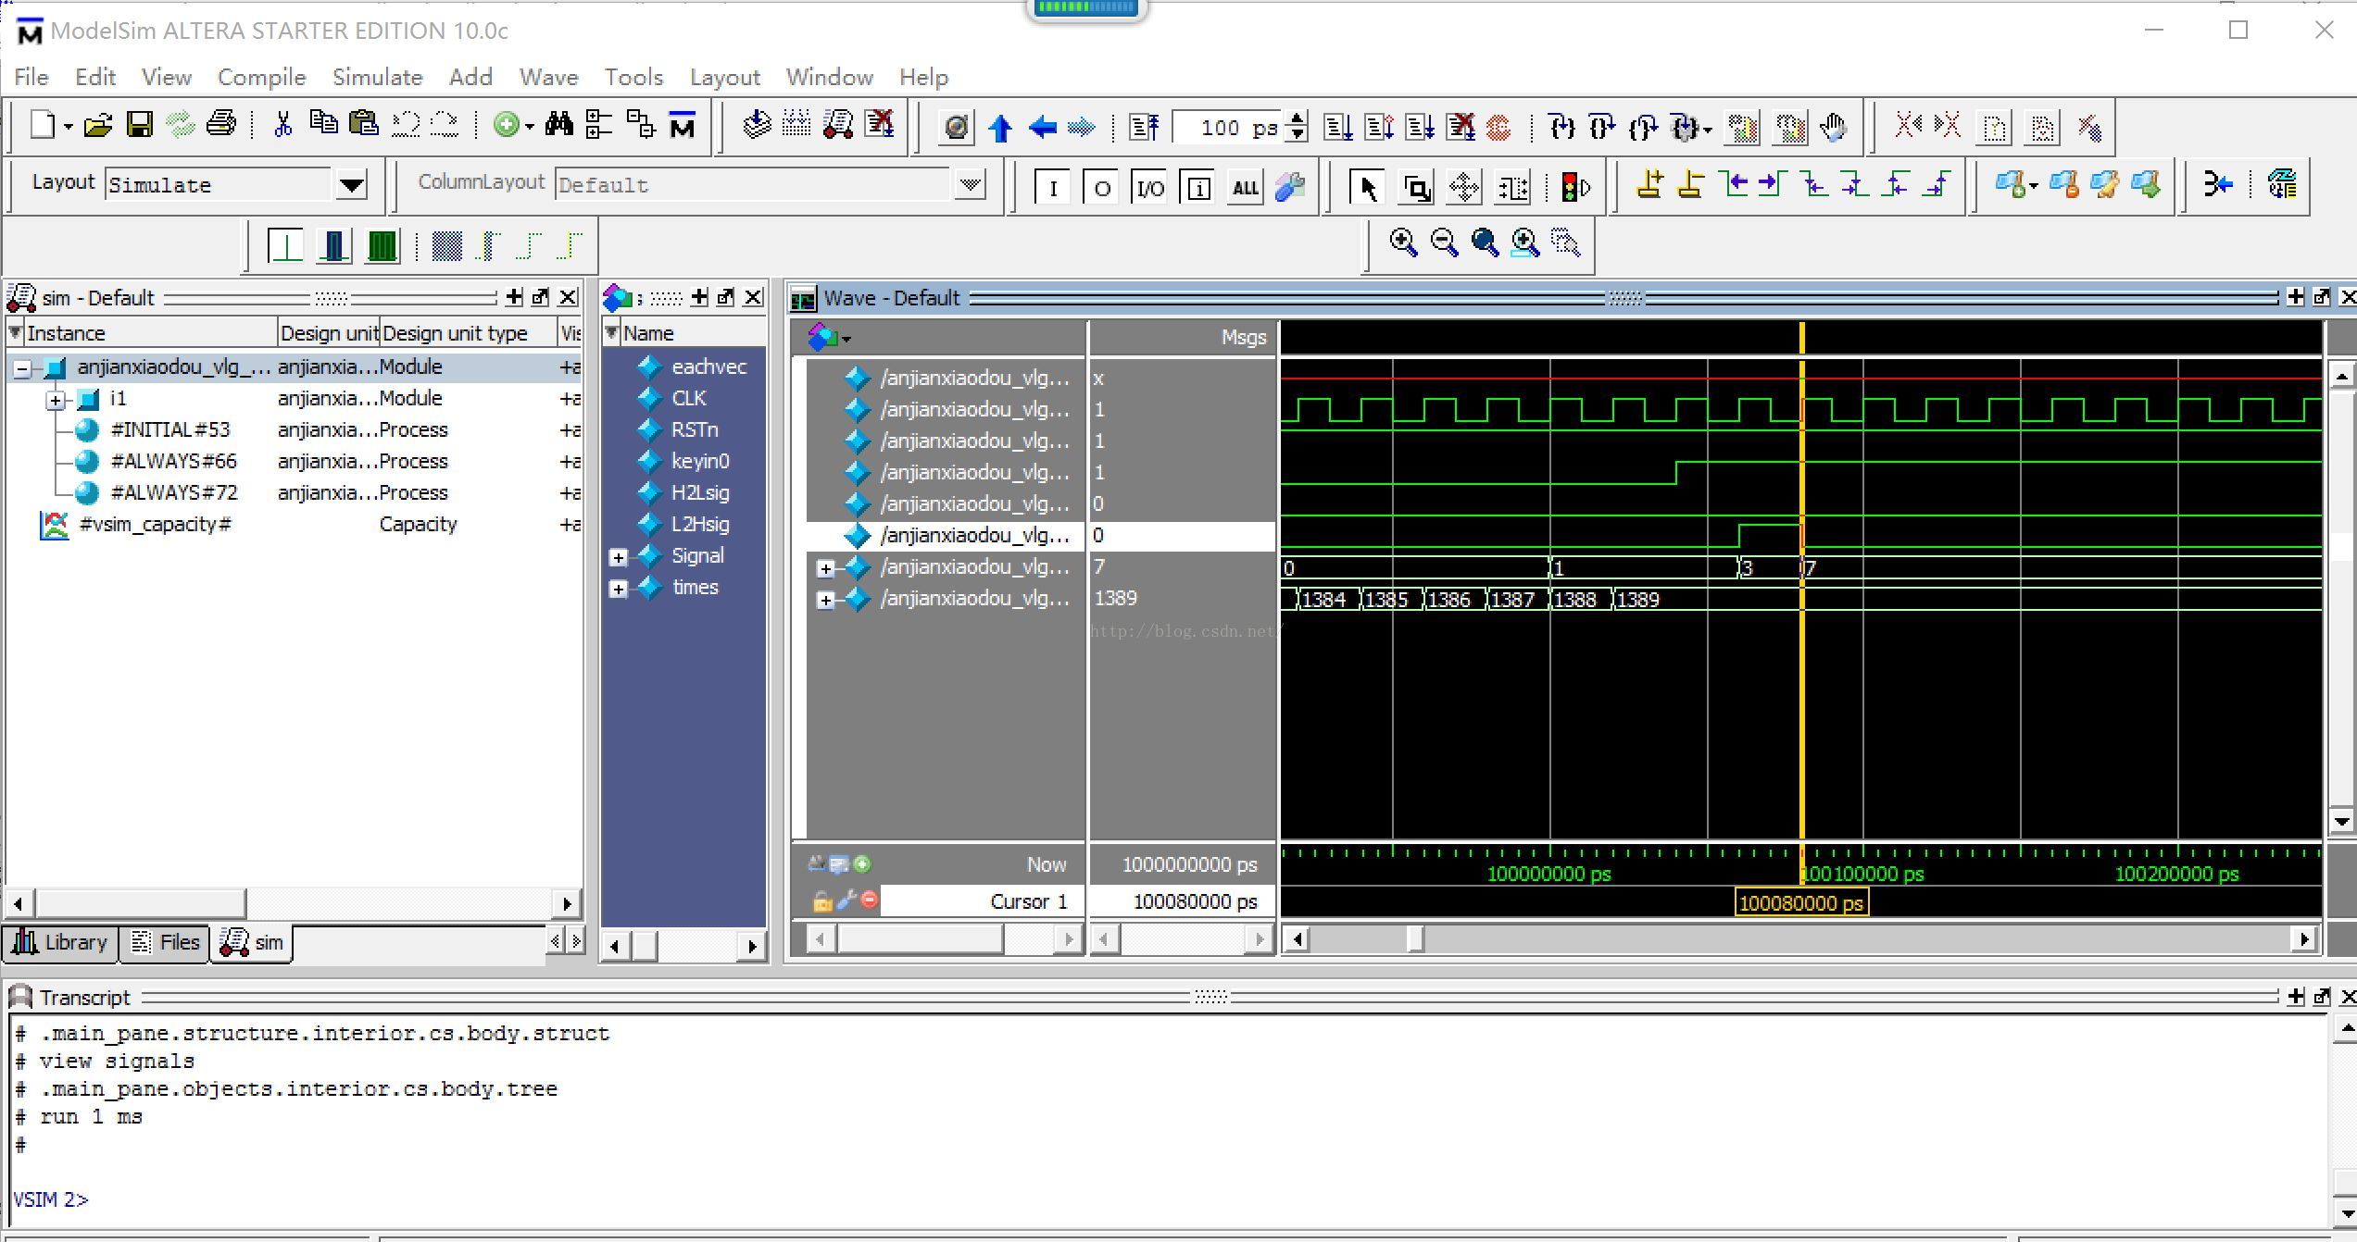Click the VSIM 2> transcript prompt
2357x1242 pixels.
pos(51,1199)
